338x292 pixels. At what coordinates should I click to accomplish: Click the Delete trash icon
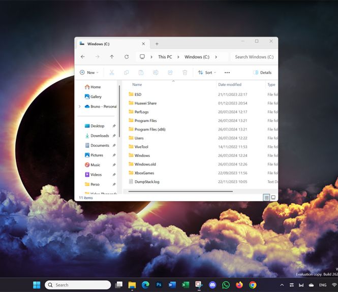coord(185,73)
